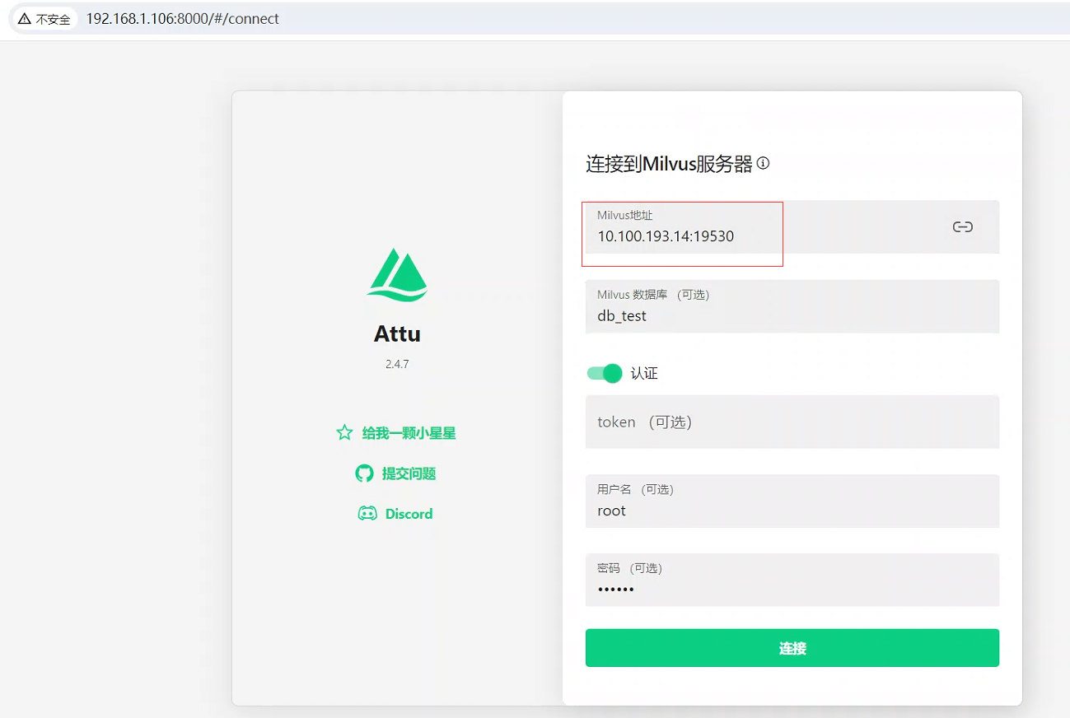This screenshot has width=1070, height=718.
Task: Click the green 连接 button
Action: pyautogui.click(x=792, y=648)
